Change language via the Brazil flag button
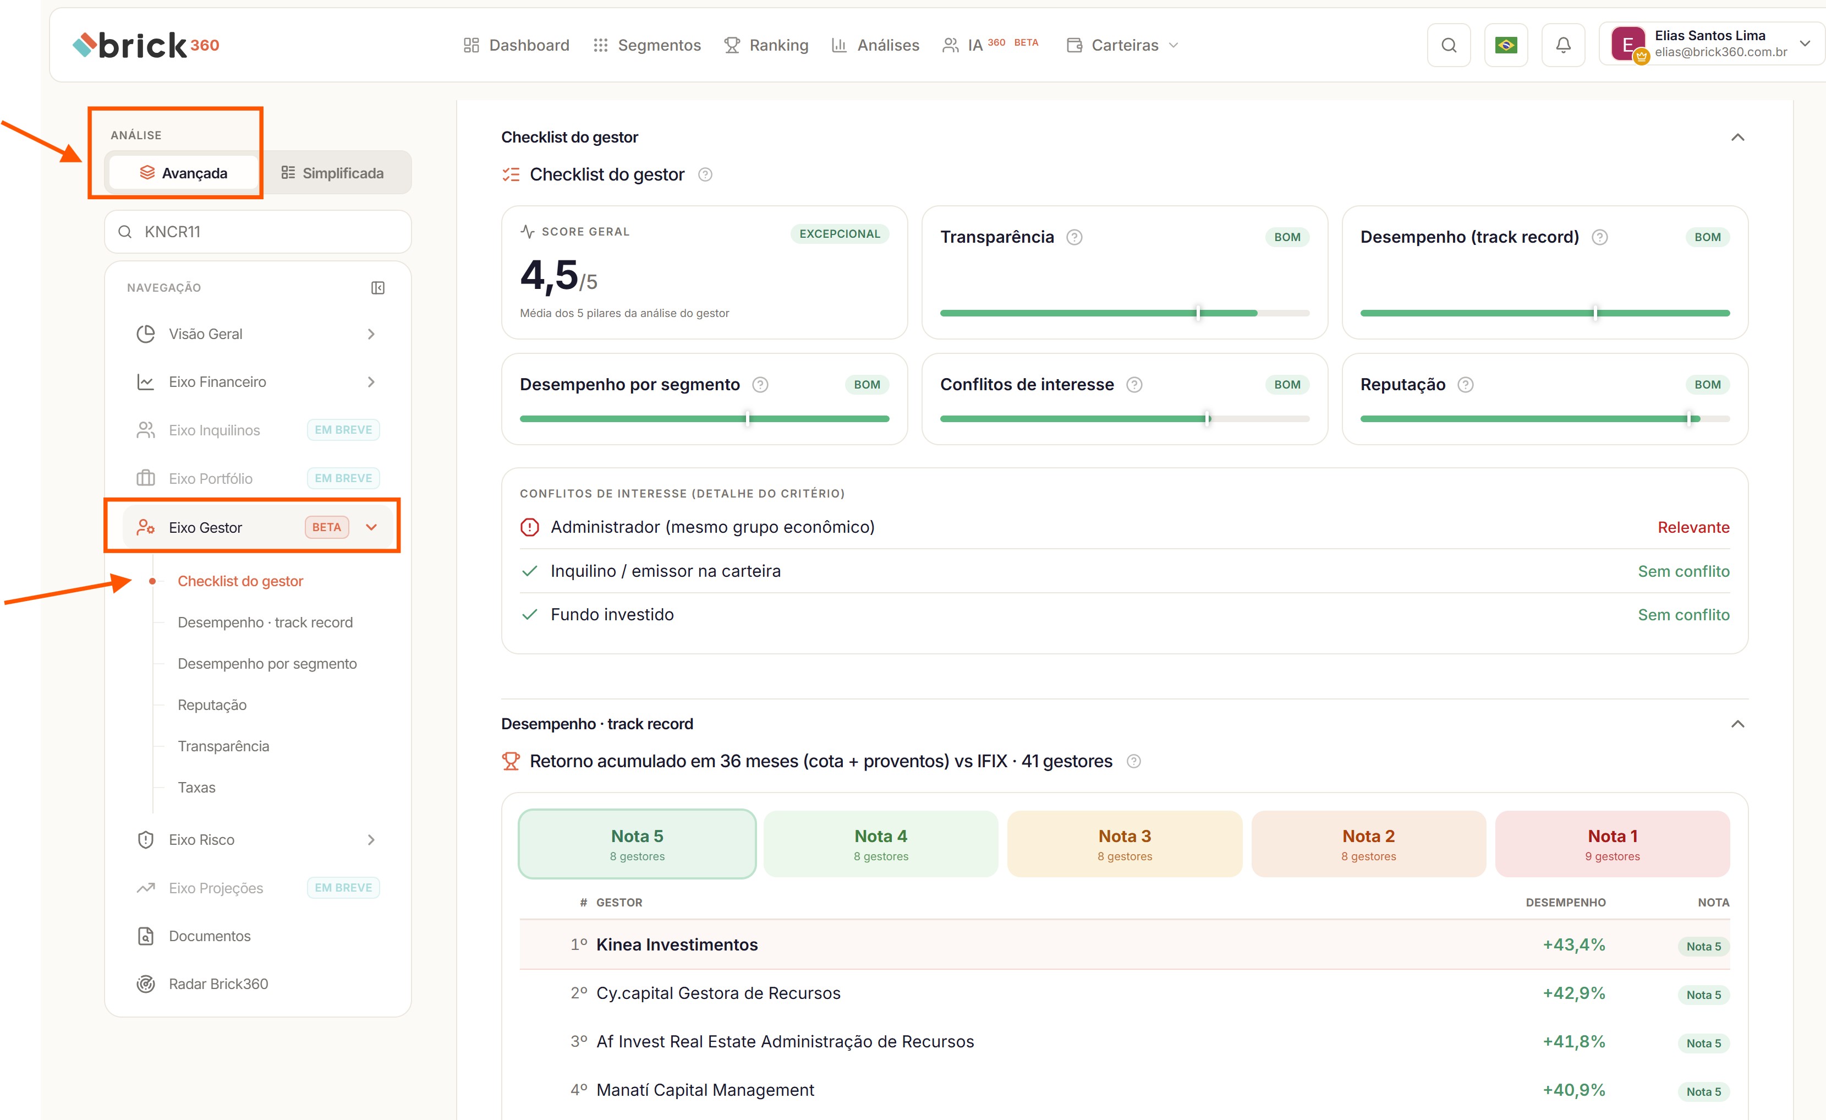This screenshot has width=1826, height=1120. coord(1506,45)
